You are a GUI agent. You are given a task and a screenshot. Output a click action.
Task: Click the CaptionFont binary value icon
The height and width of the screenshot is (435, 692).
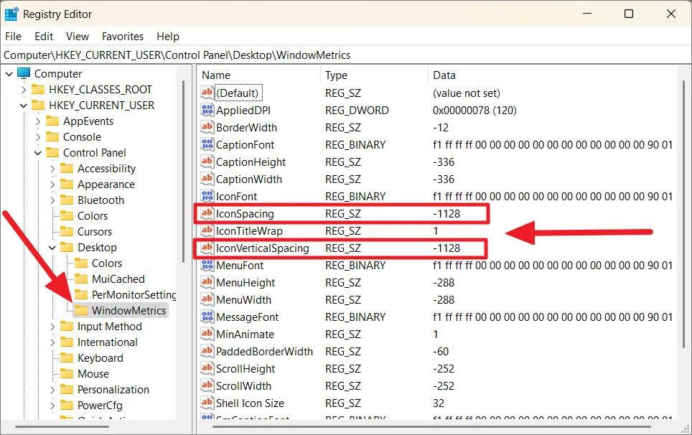[x=207, y=145]
